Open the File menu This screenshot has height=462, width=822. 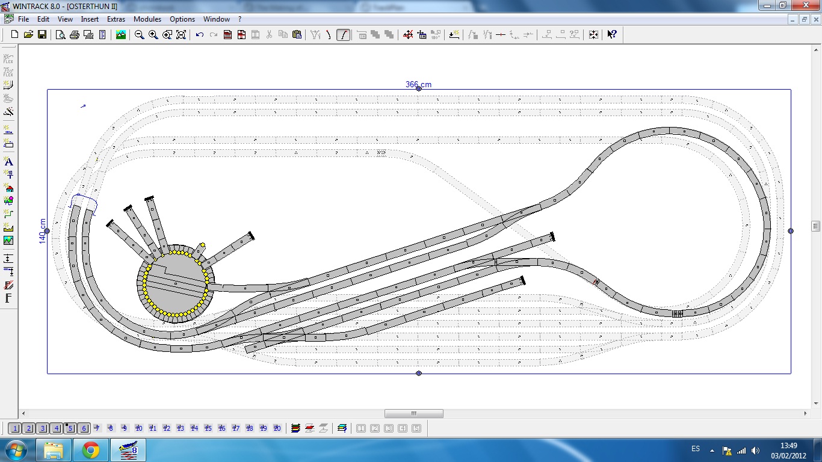point(23,19)
